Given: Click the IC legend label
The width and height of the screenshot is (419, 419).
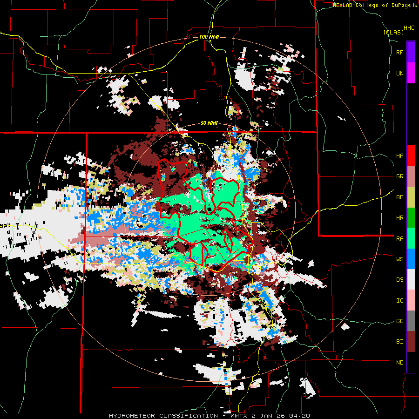Looking at the screenshot, I should 399,300.
